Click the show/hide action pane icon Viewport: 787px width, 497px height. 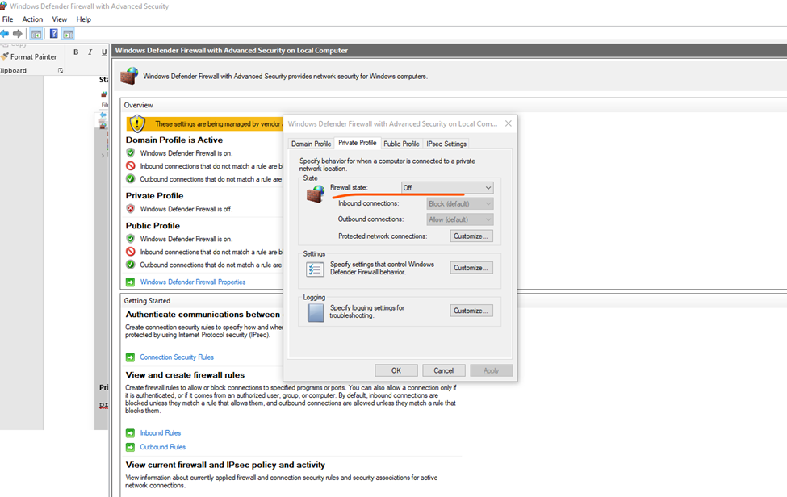pos(69,34)
